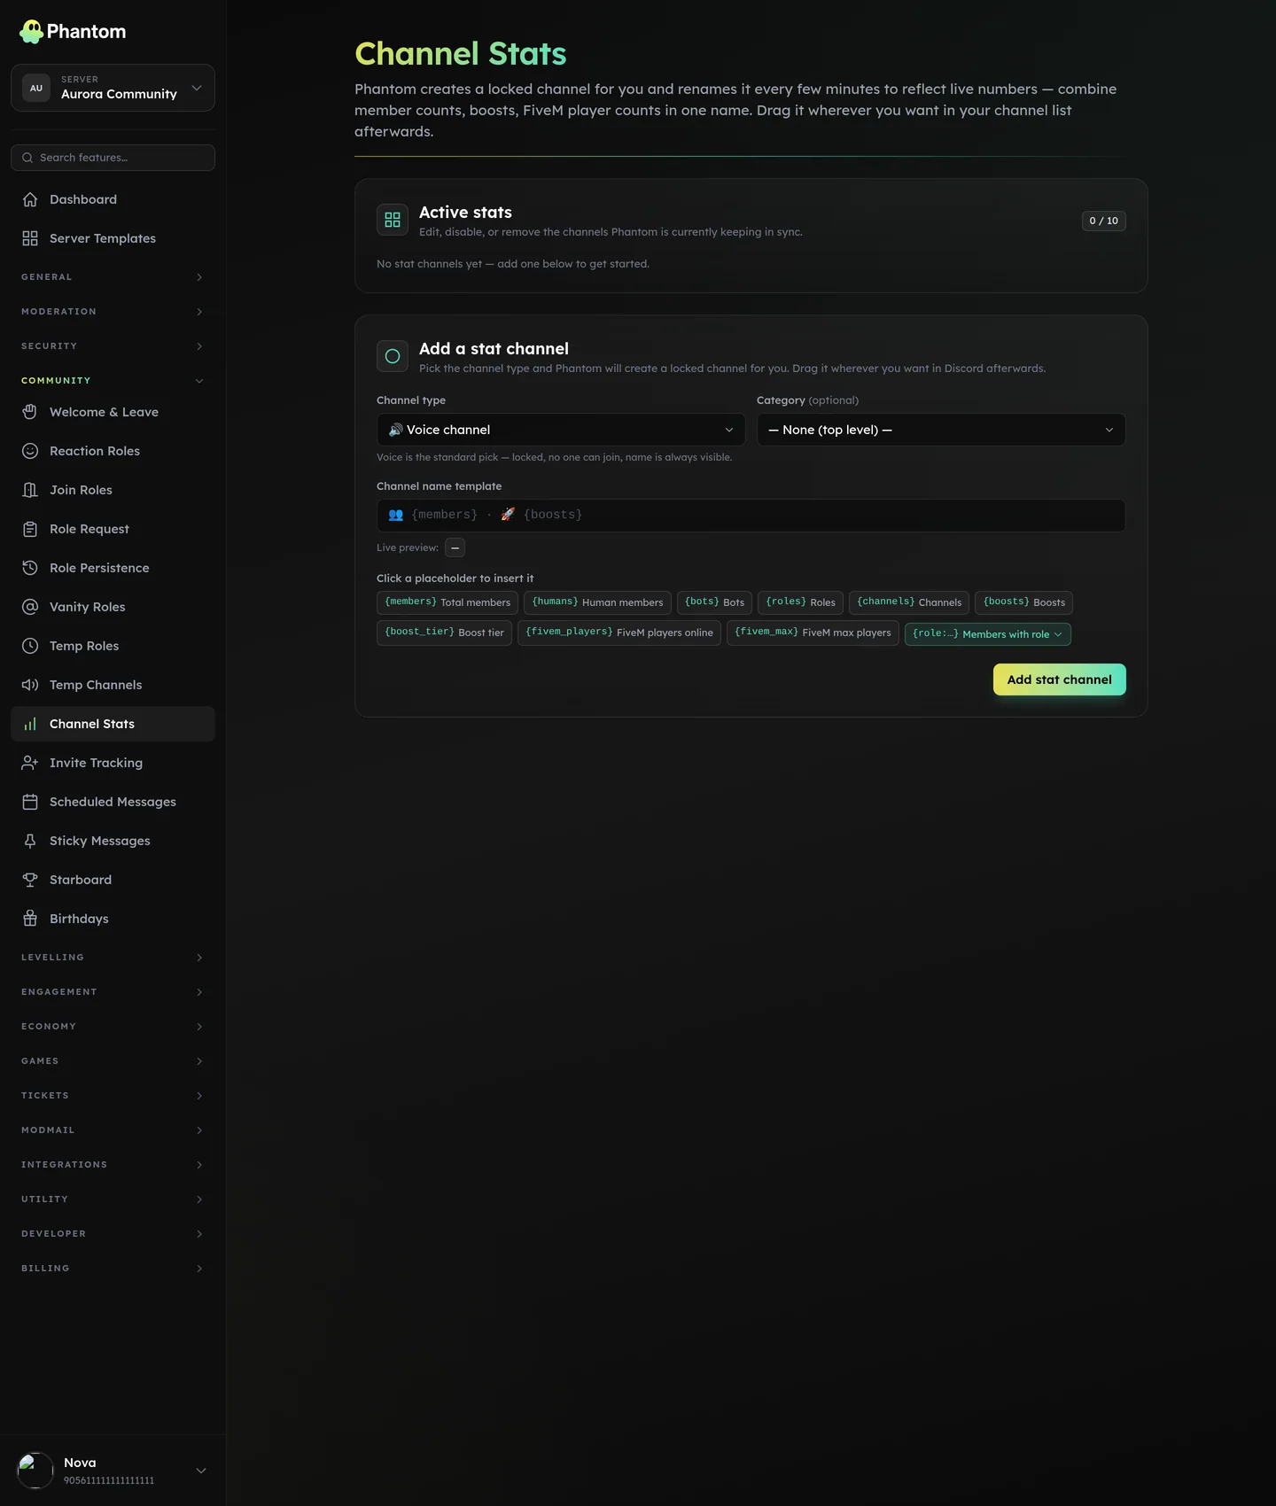Insert the {roles} Roles placeholder

pyautogui.click(x=800, y=602)
